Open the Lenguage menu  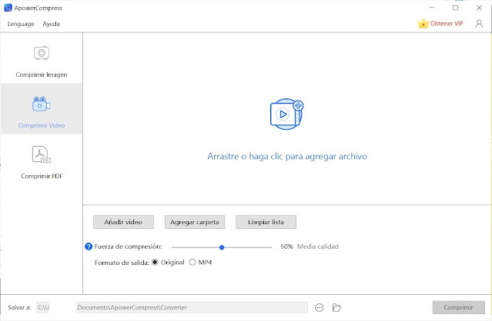(x=21, y=24)
